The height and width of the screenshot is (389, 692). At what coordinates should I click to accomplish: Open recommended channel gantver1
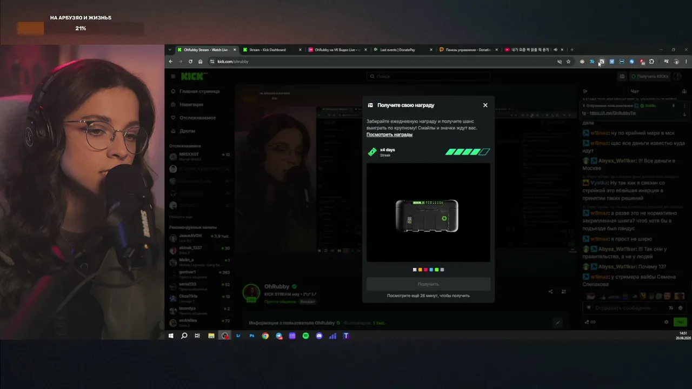pyautogui.click(x=199, y=273)
